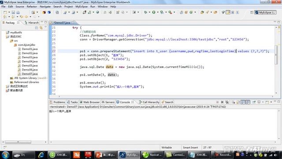Switch to the Servers tab
This screenshot has height=159, width=282.
108,102
